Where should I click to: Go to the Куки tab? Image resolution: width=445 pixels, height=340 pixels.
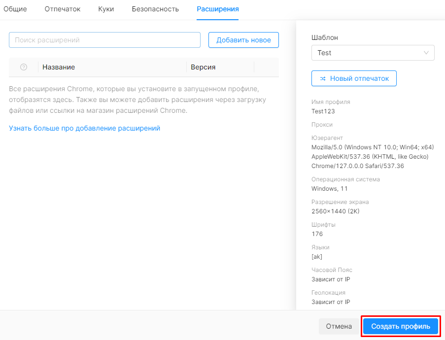point(106,9)
